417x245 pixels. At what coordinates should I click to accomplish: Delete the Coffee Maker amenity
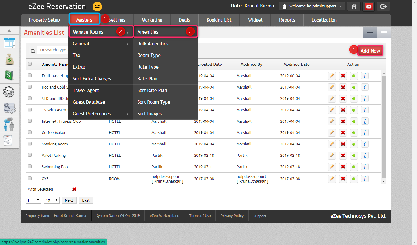(343, 133)
